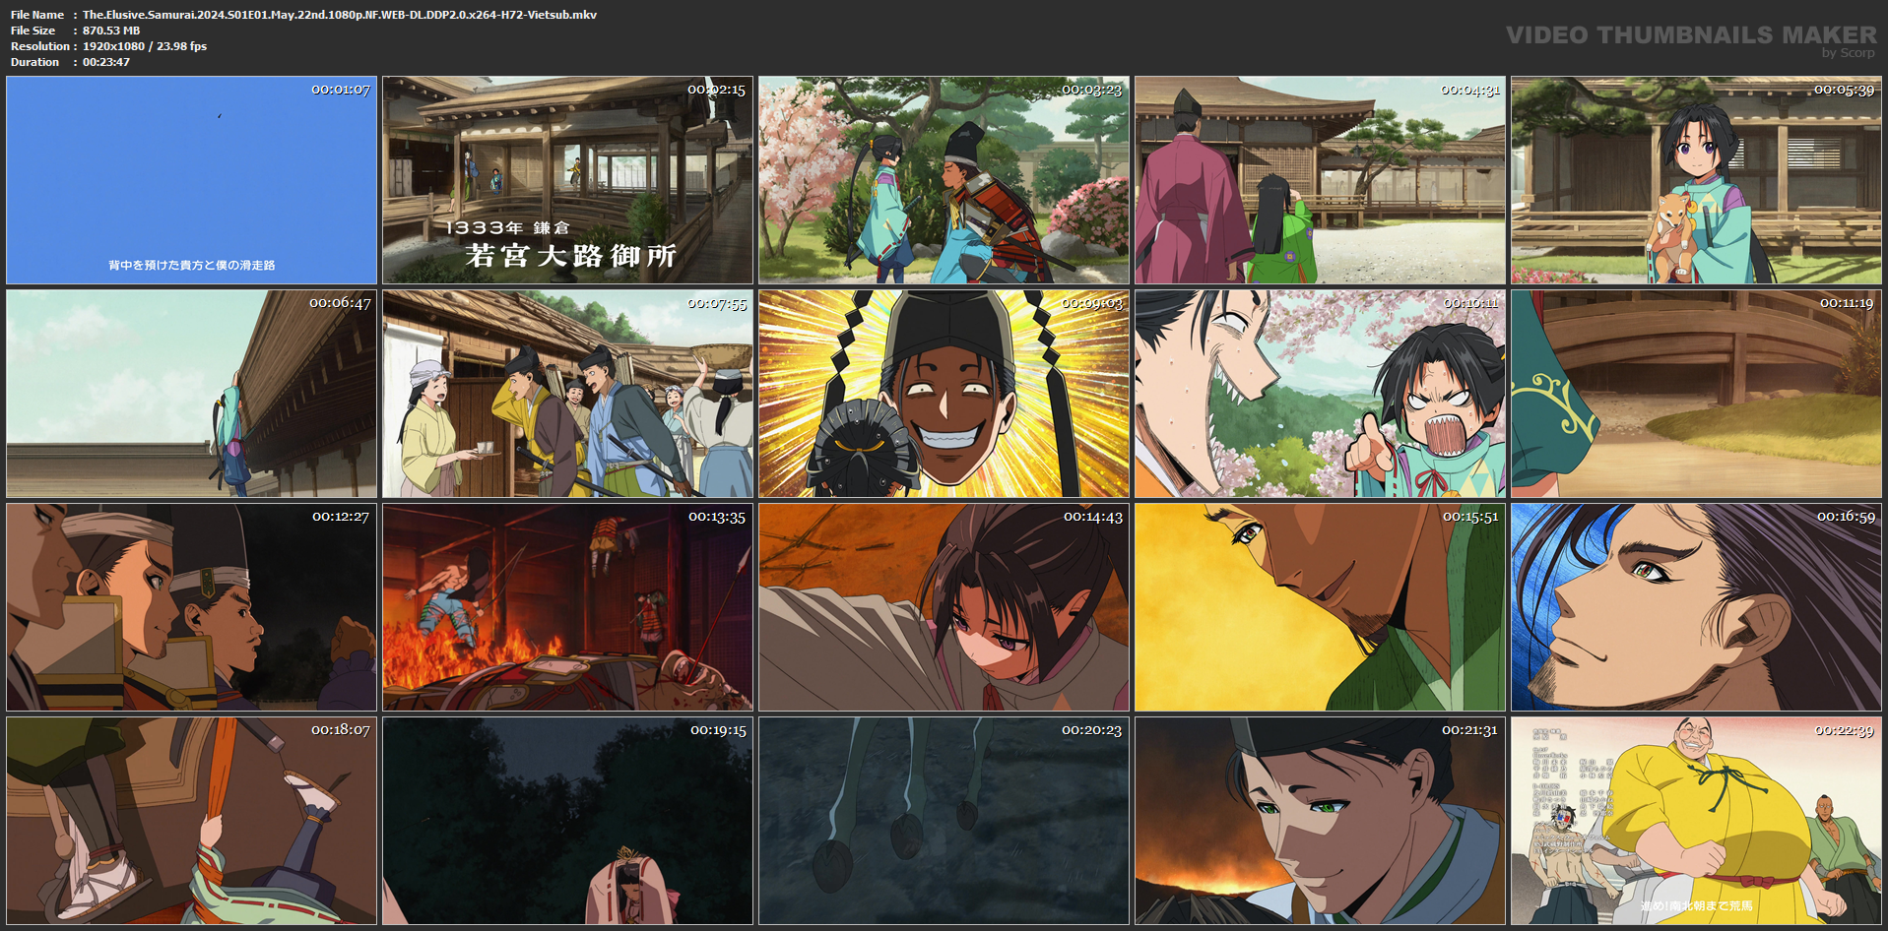Viewport: 1888px width, 931px height.
Task: Select the thumbnail timestamped 00:12:27
Action: pyautogui.click(x=192, y=607)
